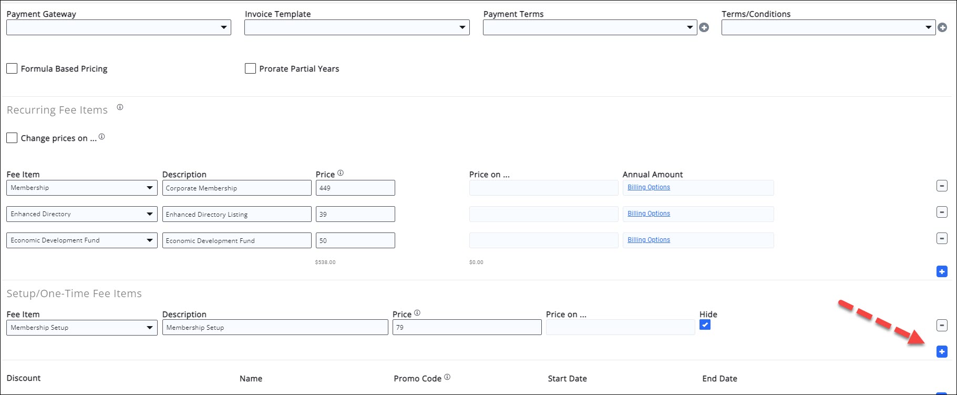
Task: Remove the Economic Development Fund row
Action: point(942,239)
